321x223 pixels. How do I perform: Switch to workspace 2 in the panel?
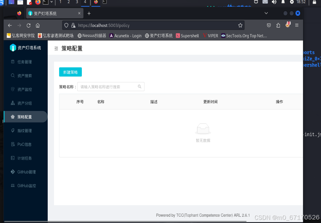69,2
